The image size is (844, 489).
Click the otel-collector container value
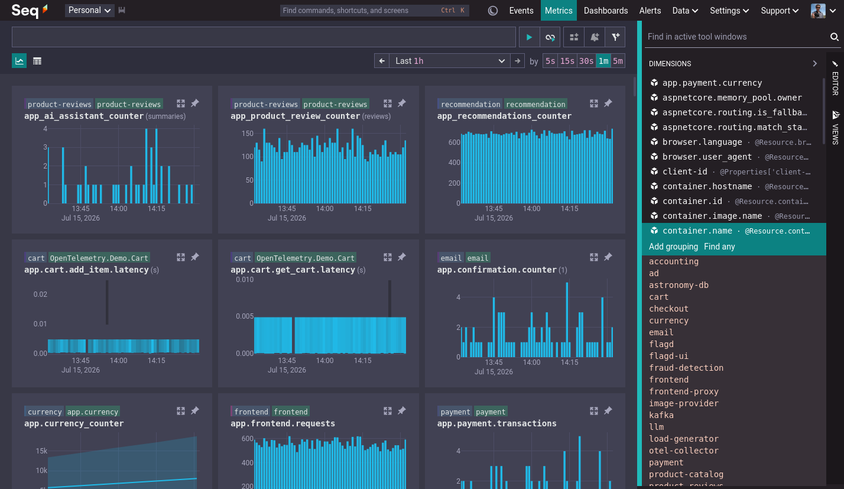684,451
